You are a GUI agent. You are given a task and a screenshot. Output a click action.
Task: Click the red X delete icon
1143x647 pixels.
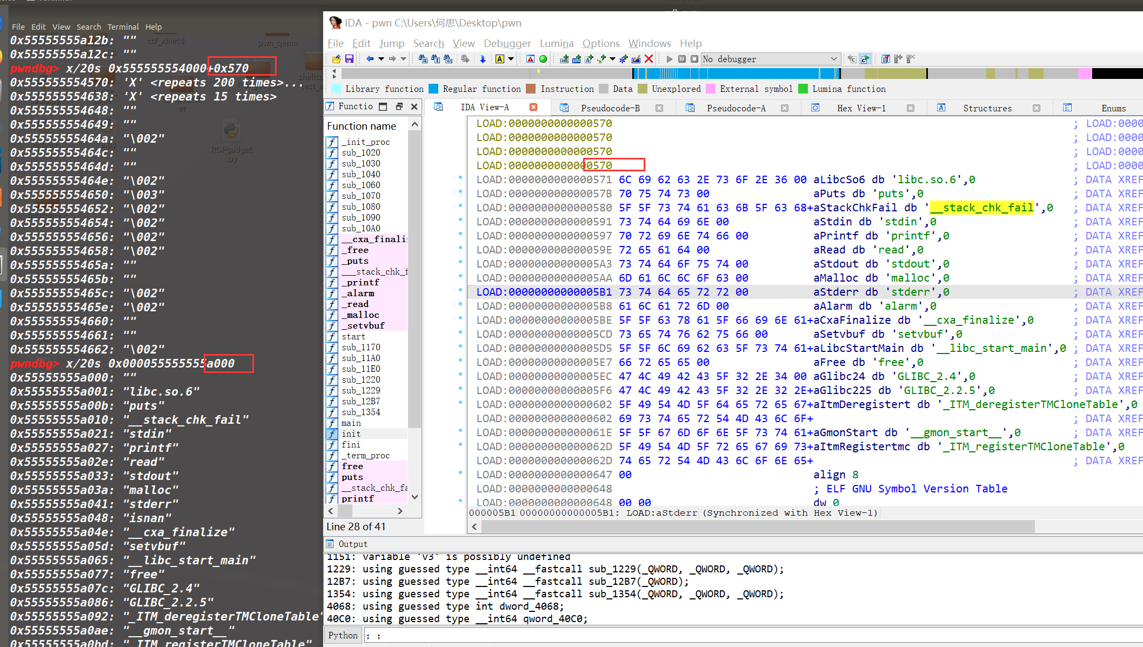click(649, 59)
